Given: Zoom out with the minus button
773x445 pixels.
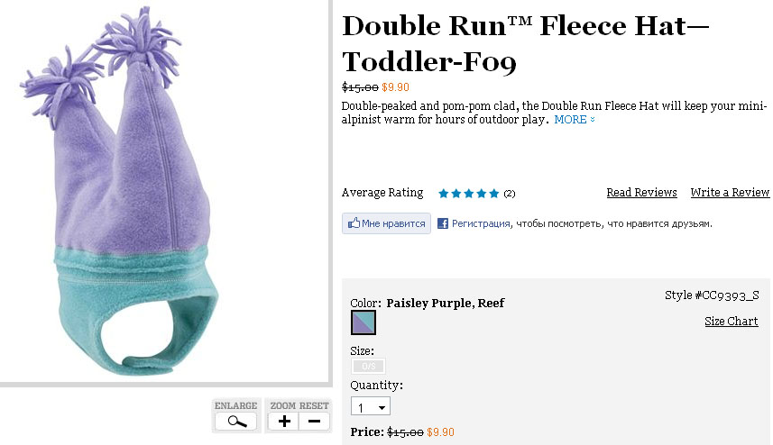Looking at the screenshot, I should [x=314, y=421].
